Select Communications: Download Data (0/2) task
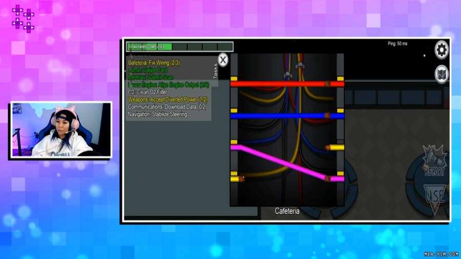 click(167, 107)
